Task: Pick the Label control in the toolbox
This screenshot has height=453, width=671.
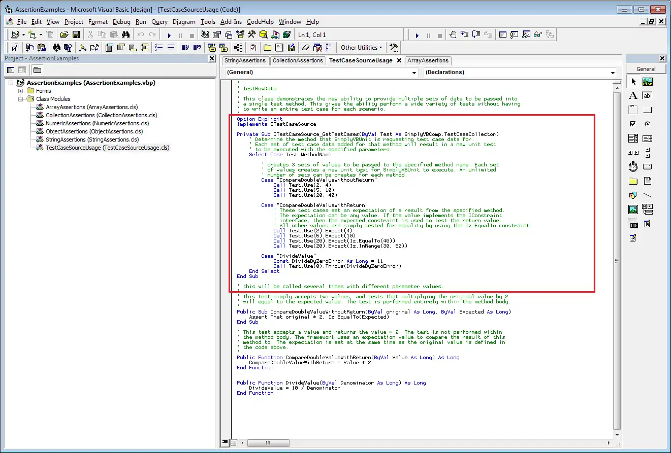Action: pyautogui.click(x=633, y=95)
